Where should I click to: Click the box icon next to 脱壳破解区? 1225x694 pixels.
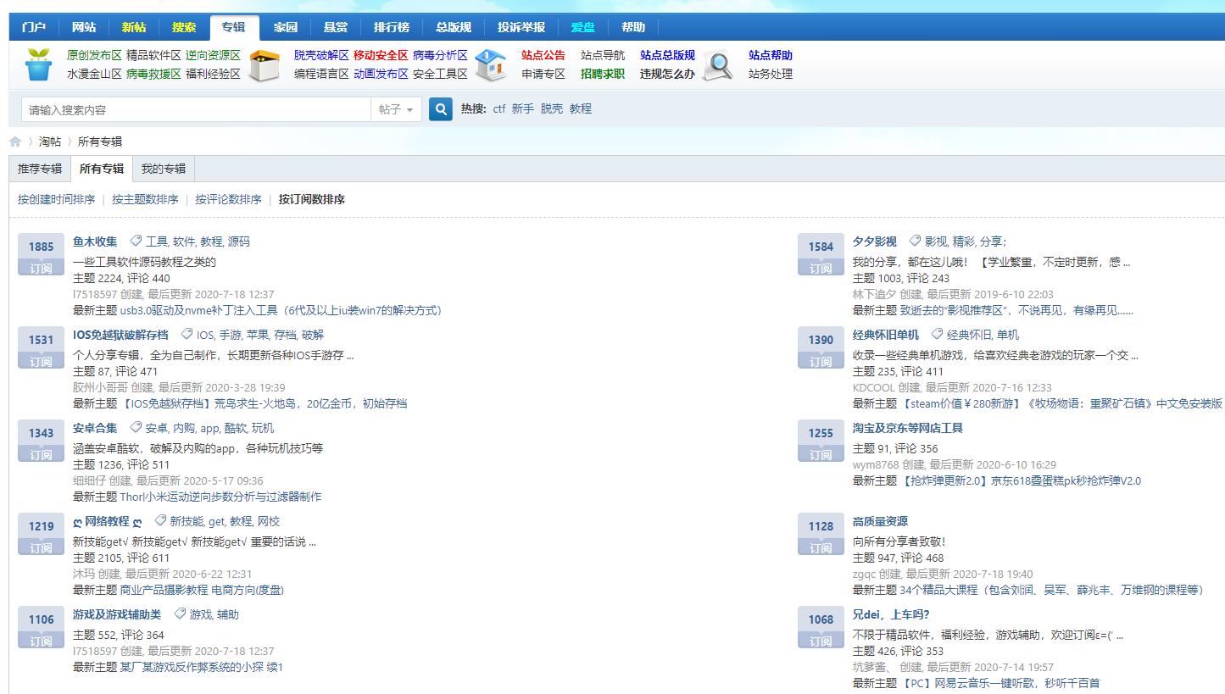click(x=265, y=64)
